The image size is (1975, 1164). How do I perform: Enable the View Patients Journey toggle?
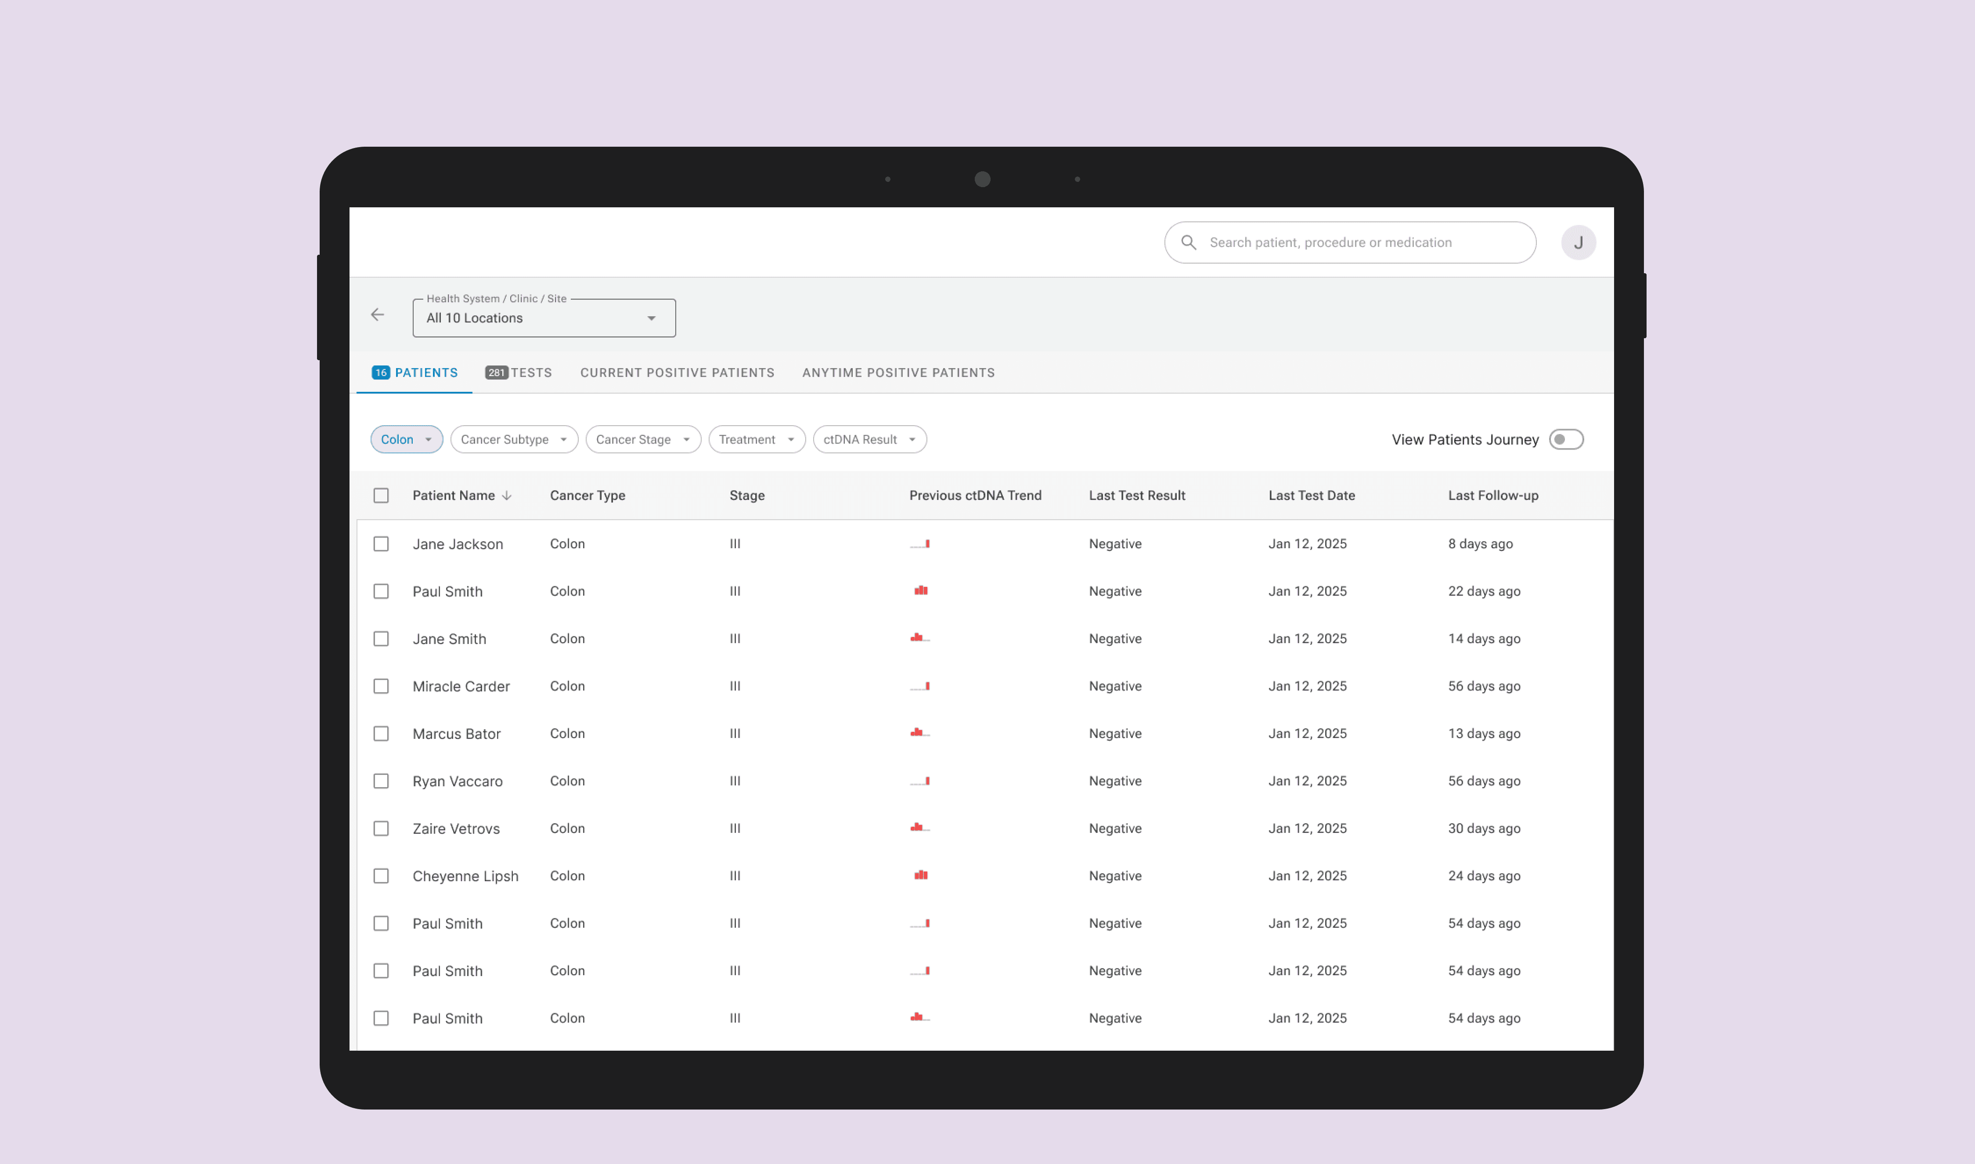pyautogui.click(x=1566, y=439)
